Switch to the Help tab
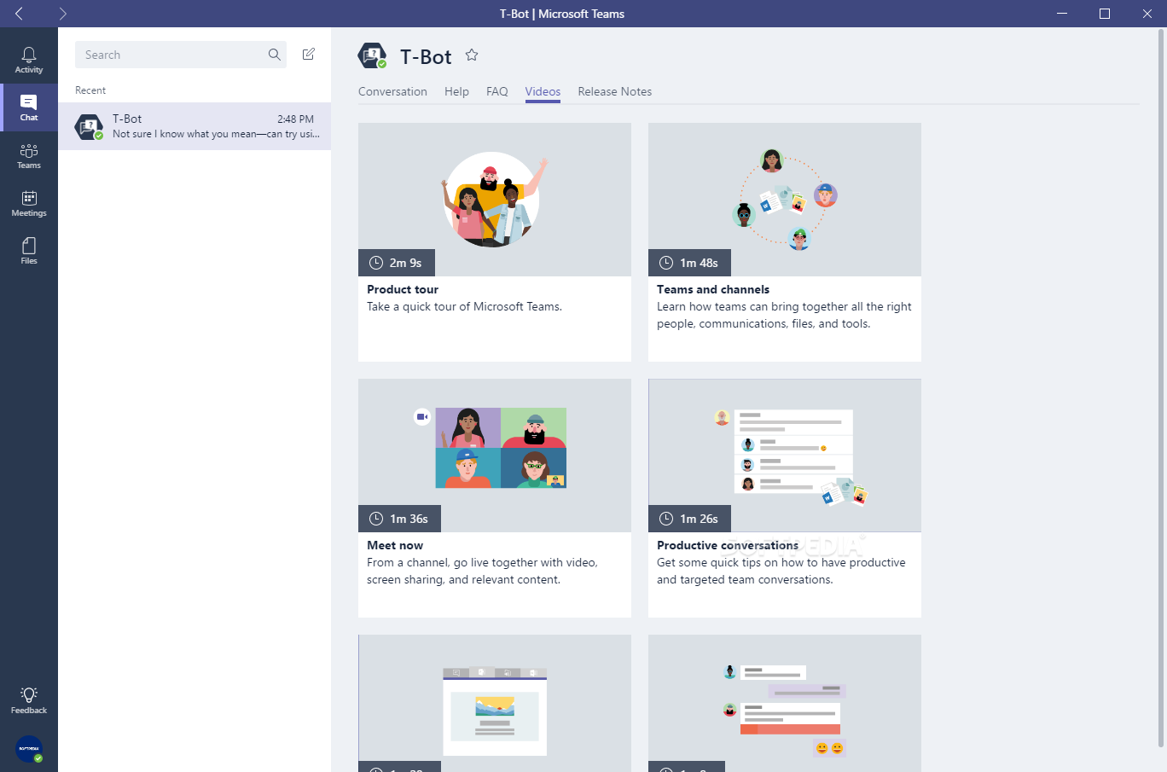The width and height of the screenshot is (1167, 772). 456,91
